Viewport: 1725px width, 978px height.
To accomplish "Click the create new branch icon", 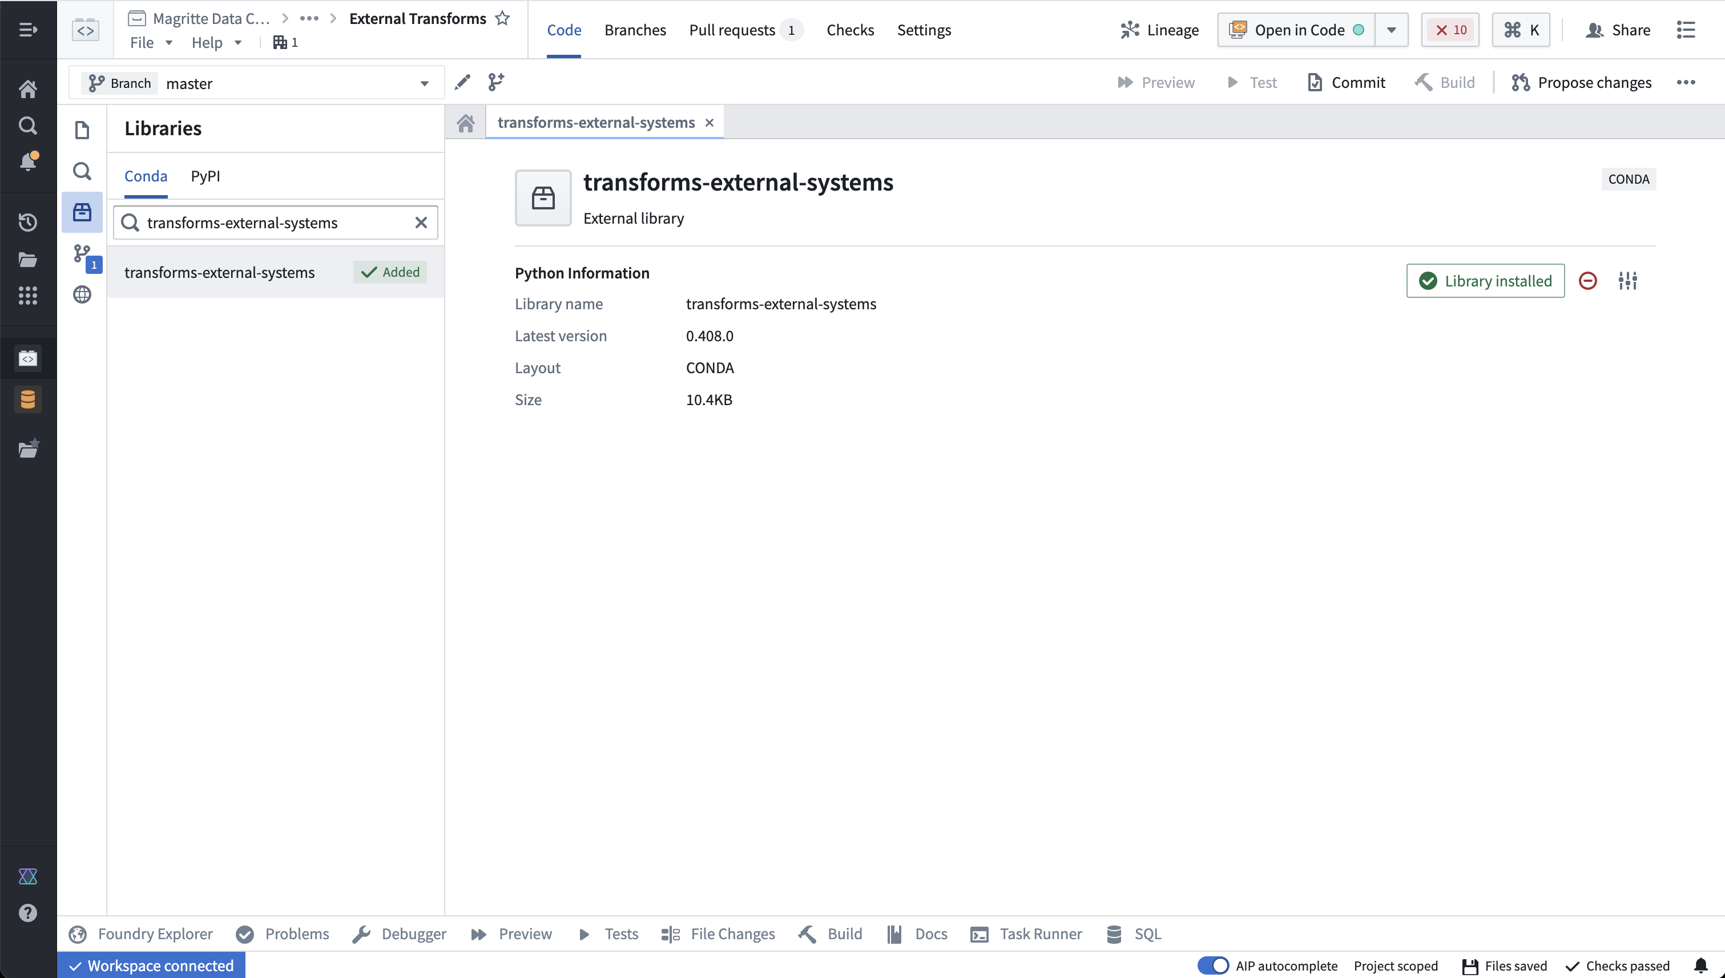I will click(x=496, y=82).
